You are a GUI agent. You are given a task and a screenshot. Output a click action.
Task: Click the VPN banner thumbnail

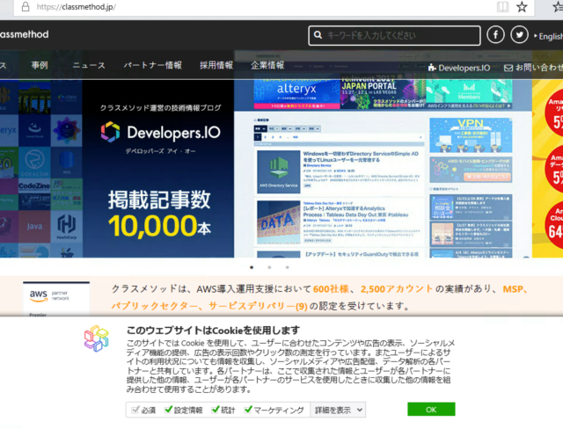(x=471, y=135)
